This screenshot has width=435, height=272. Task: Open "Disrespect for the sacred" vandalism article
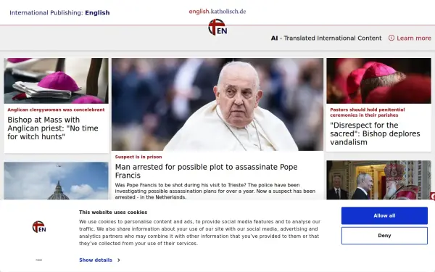(x=375, y=133)
